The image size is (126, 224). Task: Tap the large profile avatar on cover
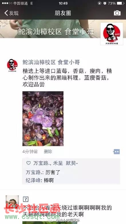[x=112, y=34]
